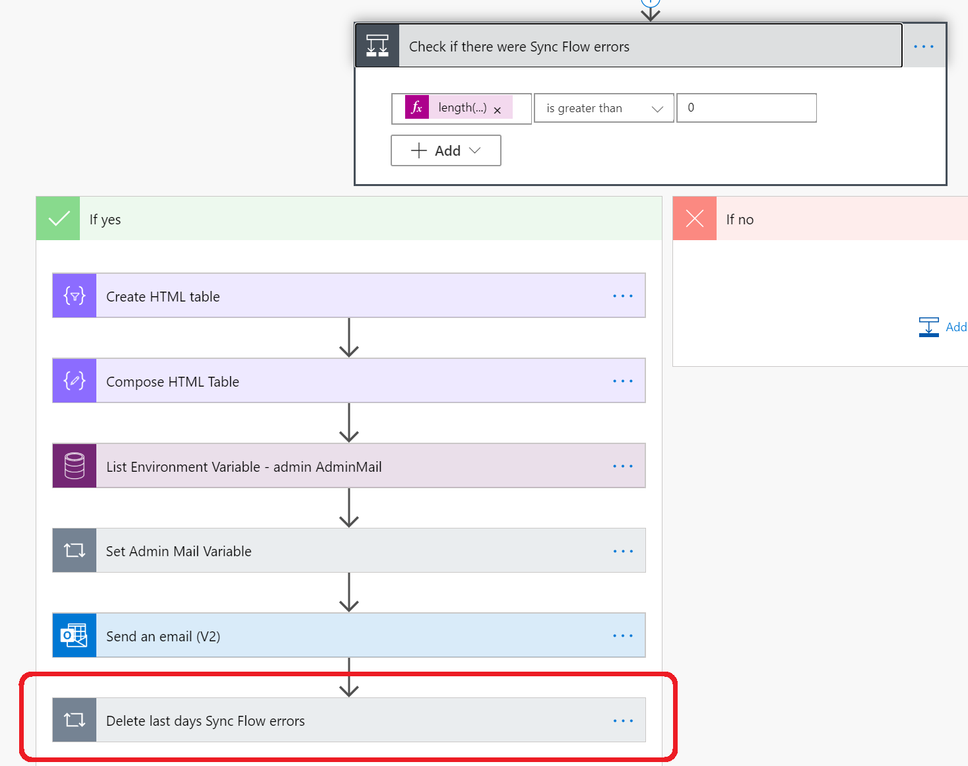Click the Add action icon in If no branch
Viewport: 968px width, 766px height.
929,327
